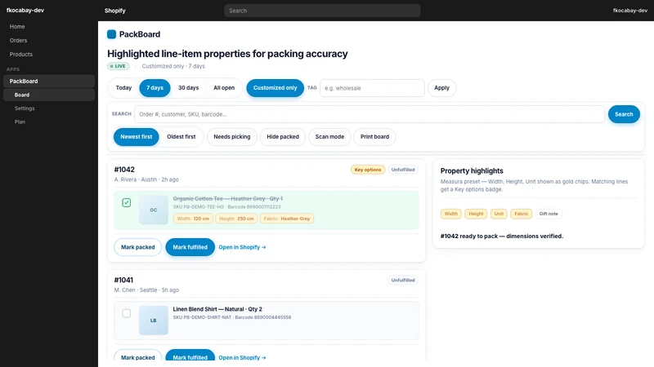Click the Property highlights panel heading

472,170
